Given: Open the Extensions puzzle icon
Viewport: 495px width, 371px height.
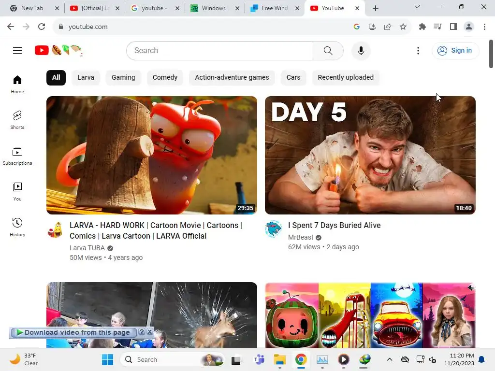Looking at the screenshot, I should point(422,27).
